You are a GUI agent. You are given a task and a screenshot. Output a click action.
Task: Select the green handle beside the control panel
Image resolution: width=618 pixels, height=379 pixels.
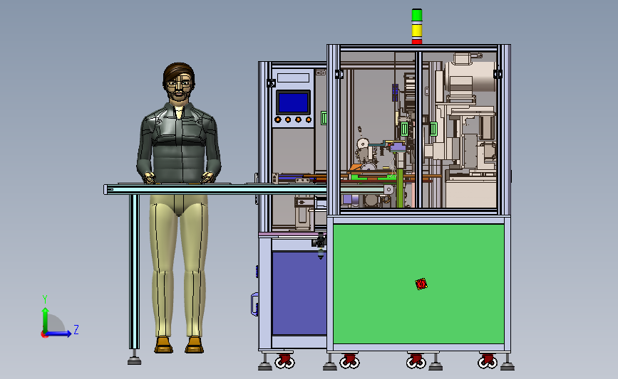coord(324,118)
